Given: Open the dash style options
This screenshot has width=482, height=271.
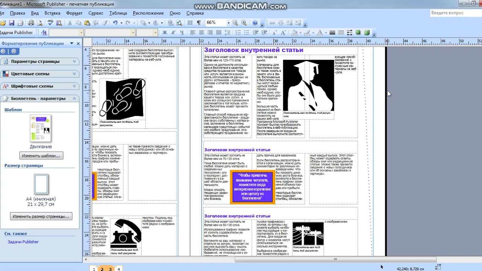Looking at the screenshot, I should (x=341, y=33).
